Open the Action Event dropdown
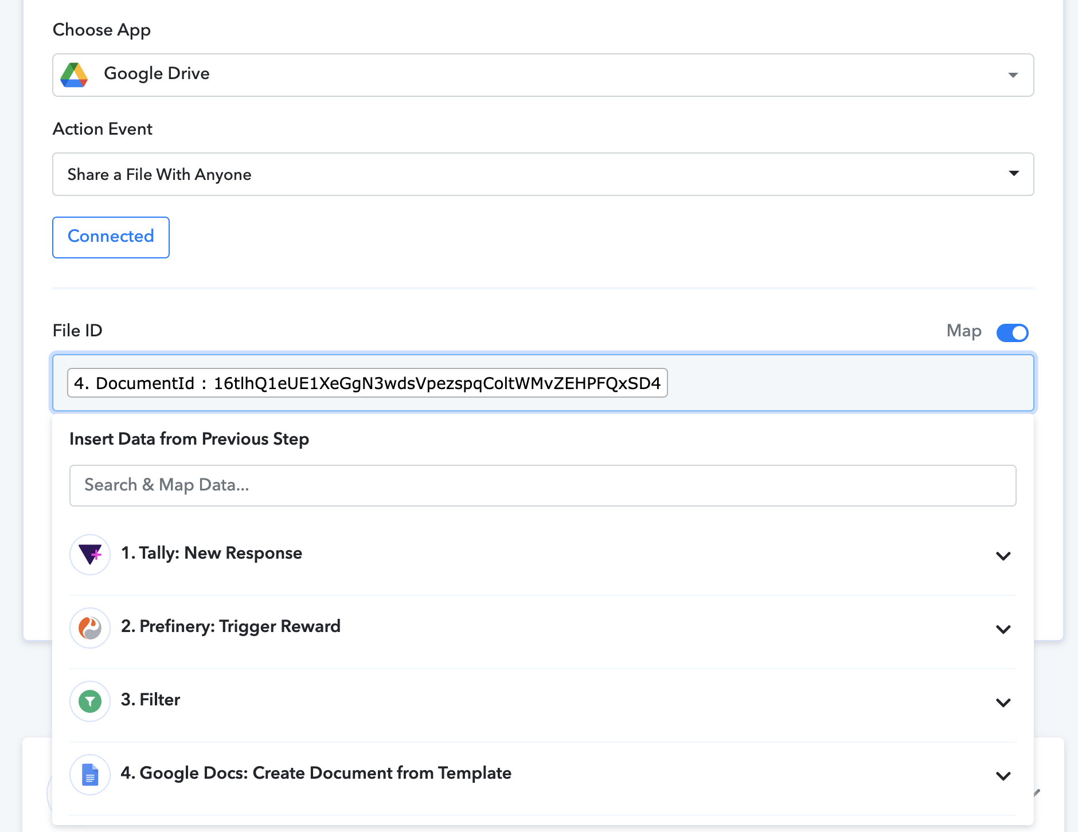Viewport: 1078px width, 832px height. click(543, 174)
